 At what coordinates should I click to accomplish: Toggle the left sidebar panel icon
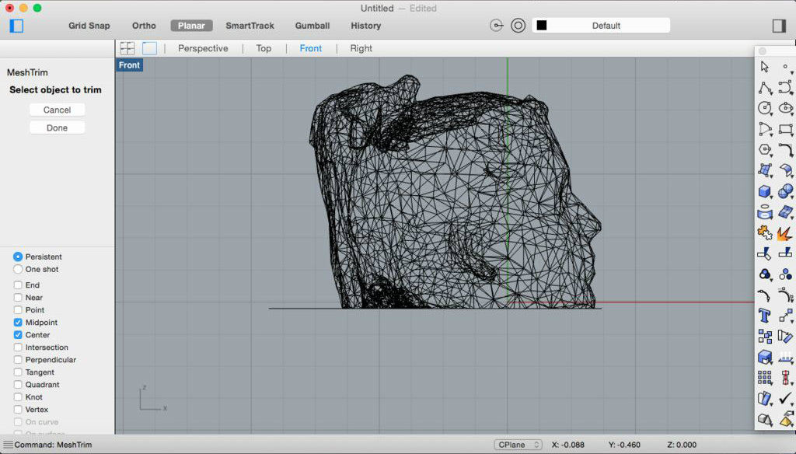[x=16, y=26]
